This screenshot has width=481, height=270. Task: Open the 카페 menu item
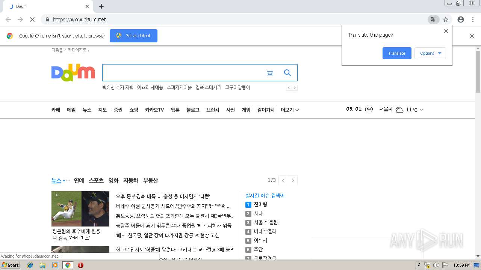[56, 110]
